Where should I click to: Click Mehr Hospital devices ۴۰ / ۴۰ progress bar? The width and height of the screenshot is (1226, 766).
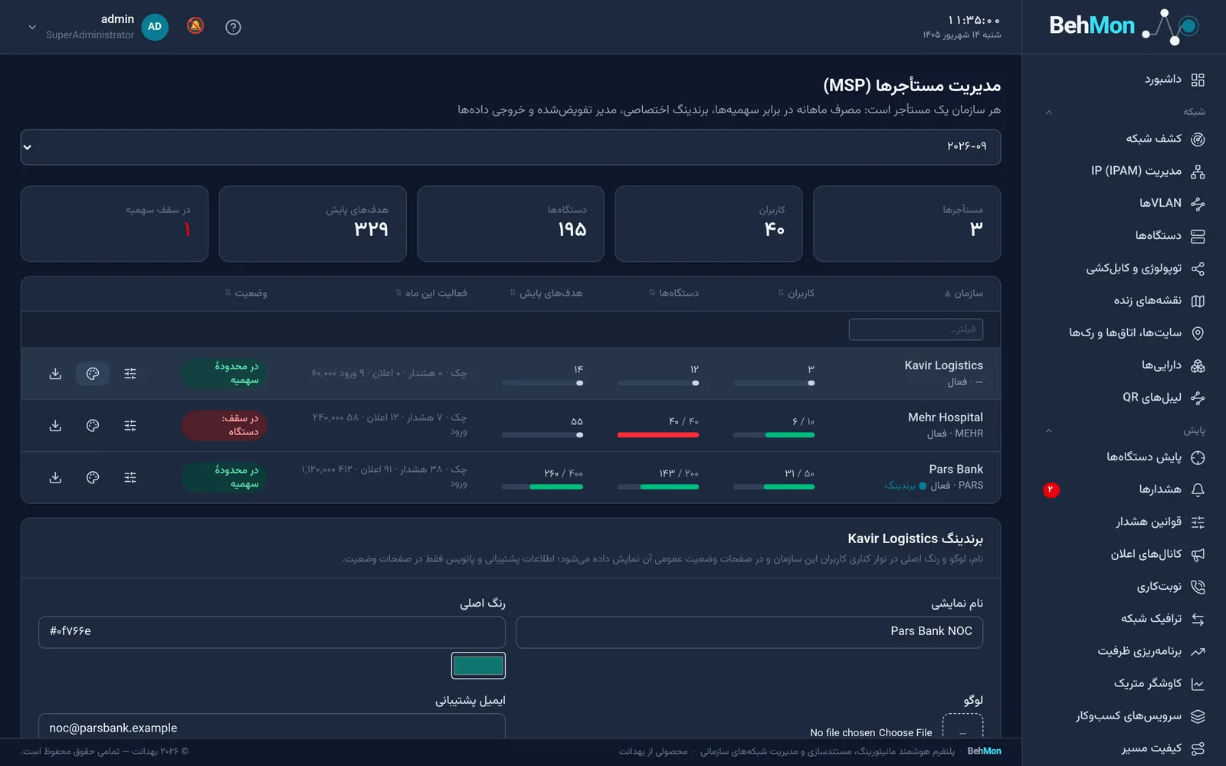(658, 435)
